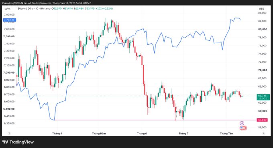
Task: Click the A auto-scale button
Action: tap(264, 134)
